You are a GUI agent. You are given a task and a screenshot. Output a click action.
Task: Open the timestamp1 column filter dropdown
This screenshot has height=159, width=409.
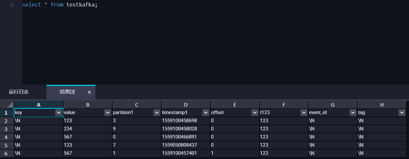[206, 112]
